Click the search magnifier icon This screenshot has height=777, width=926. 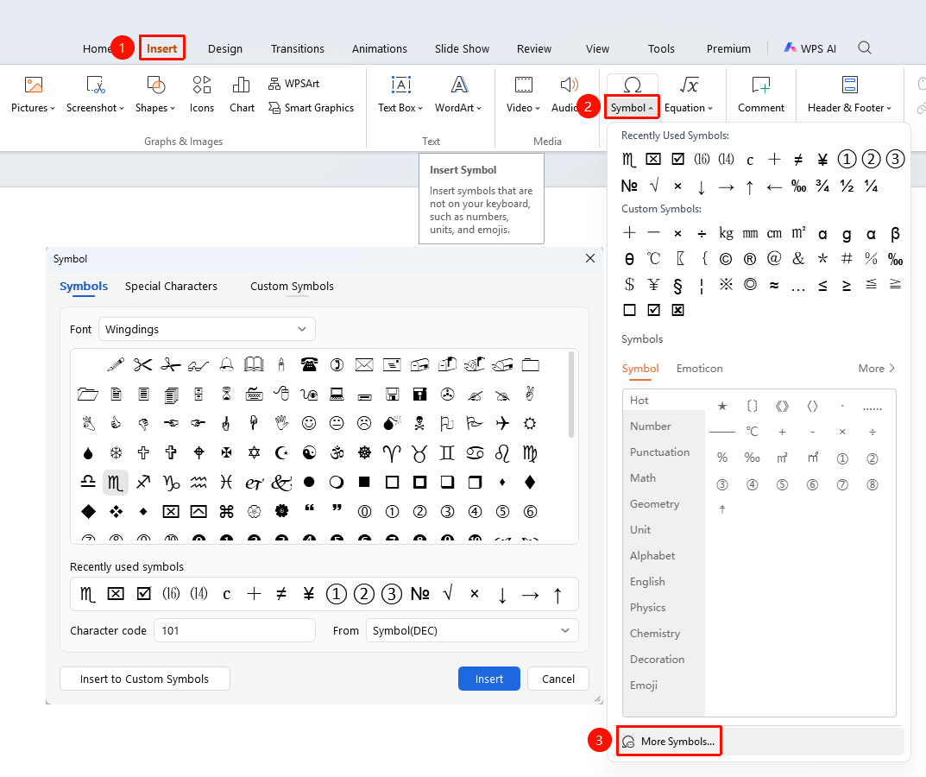[865, 47]
